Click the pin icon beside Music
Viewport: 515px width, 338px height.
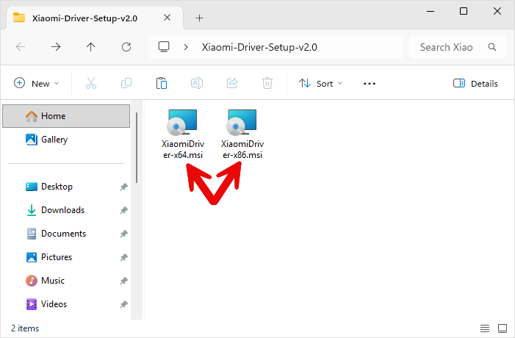tap(124, 281)
